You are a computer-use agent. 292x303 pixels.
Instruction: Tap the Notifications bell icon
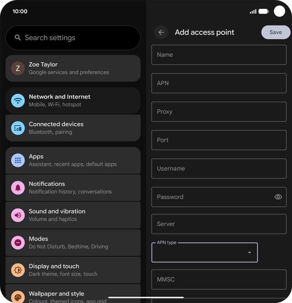click(x=18, y=188)
